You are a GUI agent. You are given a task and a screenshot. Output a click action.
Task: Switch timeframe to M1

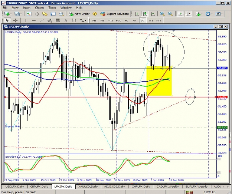(x=94, y=20)
